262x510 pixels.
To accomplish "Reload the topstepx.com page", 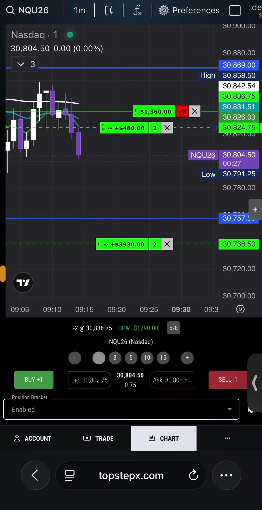I will pyautogui.click(x=193, y=475).
